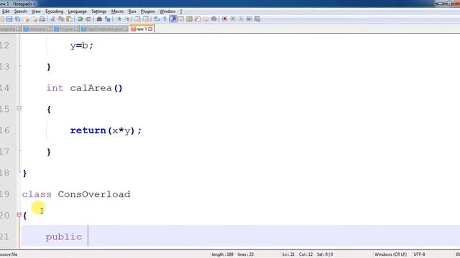Click the Close All documents toolbar icon

[x=34, y=19]
